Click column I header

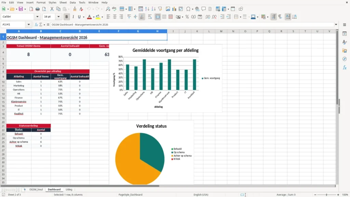click(173, 31)
